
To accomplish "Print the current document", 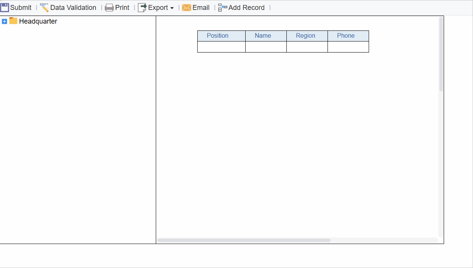I will 123,7.
